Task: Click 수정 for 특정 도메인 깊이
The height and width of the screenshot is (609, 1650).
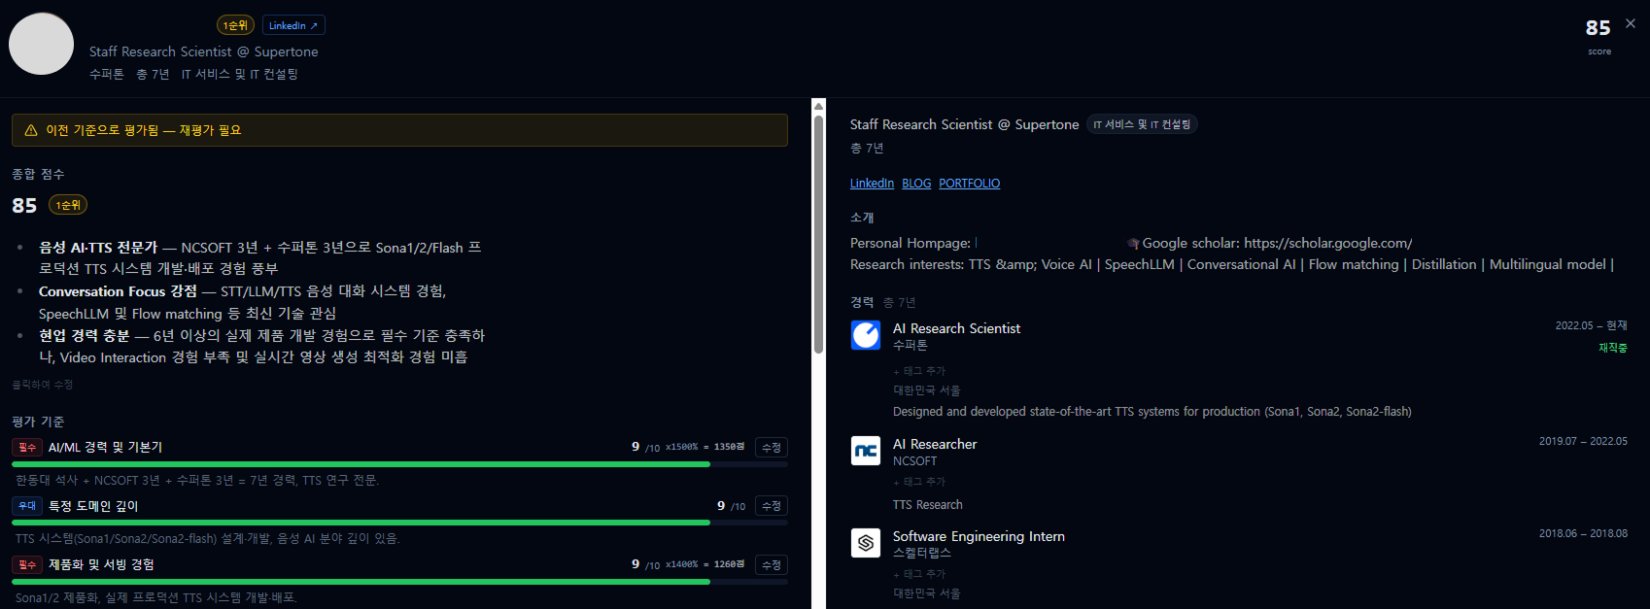Action: point(772,506)
